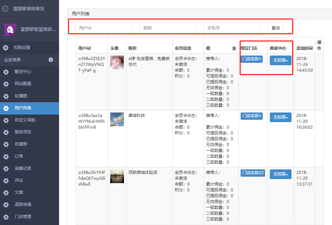Screen dimensions: 332x225
Task: Focus the 用户id search field
Action: (104, 28)
